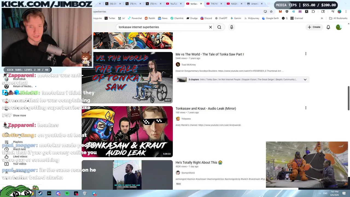
Task: Open the shield extension icon in toolbar
Action: (287, 11)
